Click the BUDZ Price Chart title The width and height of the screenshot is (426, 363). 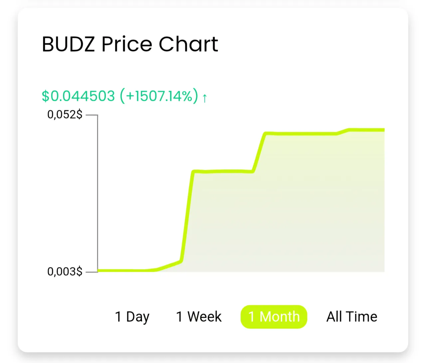[130, 44]
